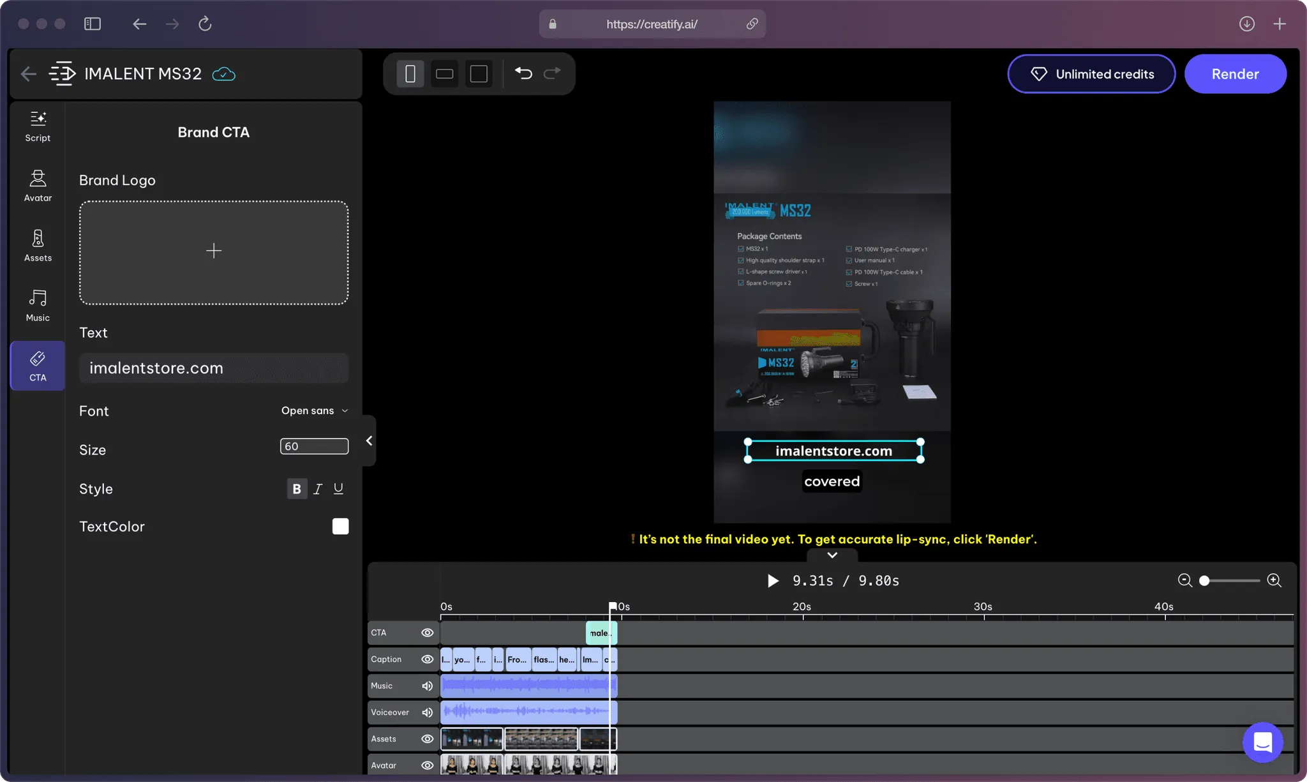This screenshot has height=782, width=1307.
Task: Click the CTA text input field
Action: [214, 368]
